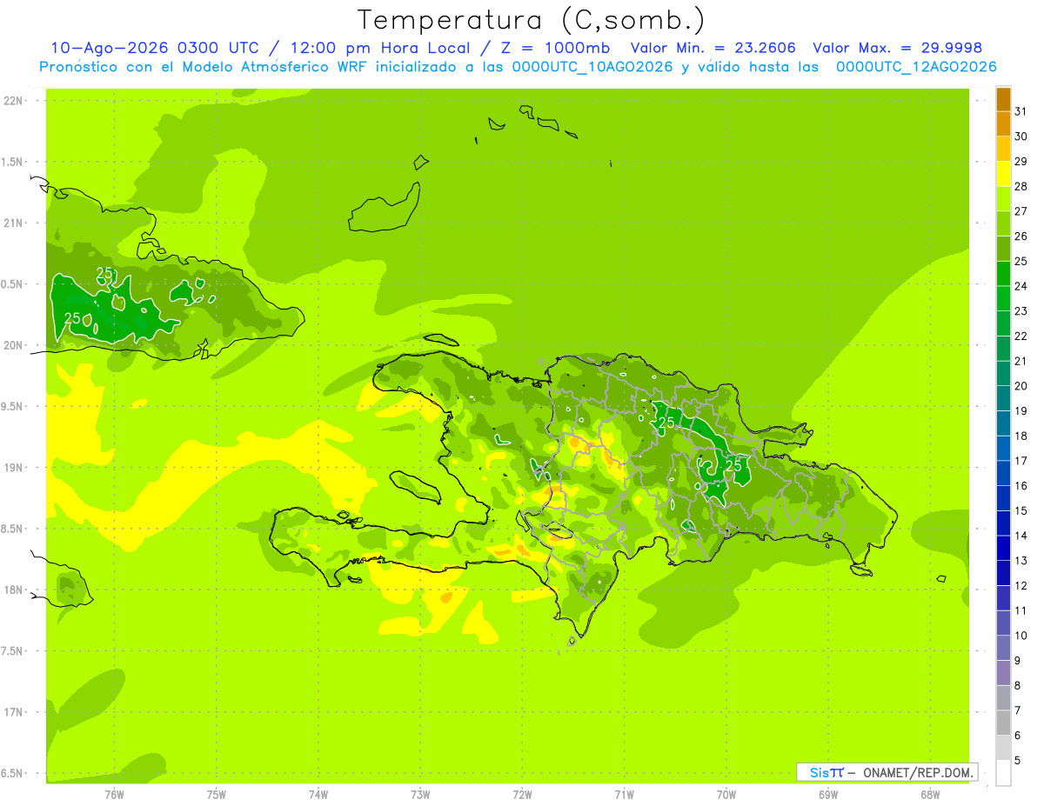
Task: Click the "69W" longitude axis label
Action: click(x=827, y=795)
